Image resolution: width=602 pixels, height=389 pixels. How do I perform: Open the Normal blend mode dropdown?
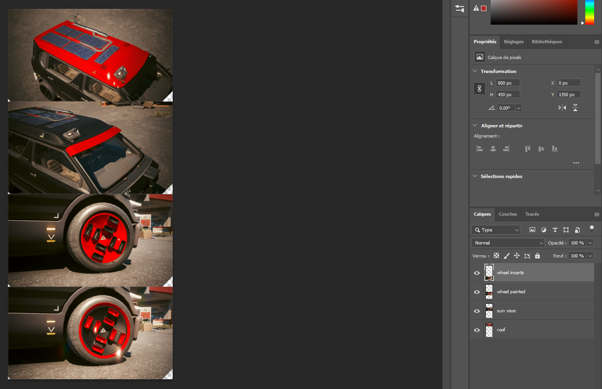coord(508,243)
